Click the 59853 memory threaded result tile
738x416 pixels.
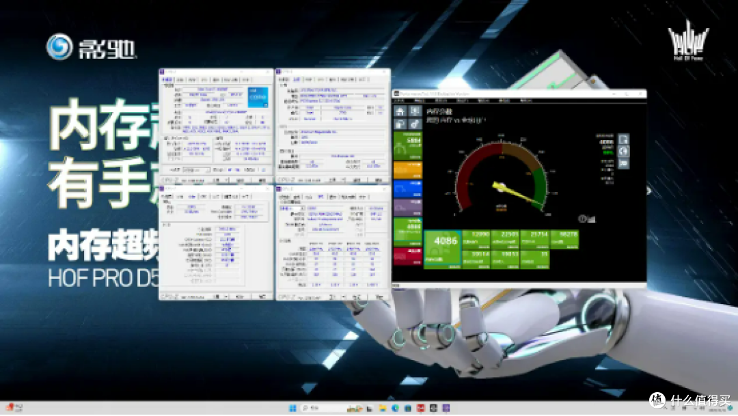click(506, 260)
